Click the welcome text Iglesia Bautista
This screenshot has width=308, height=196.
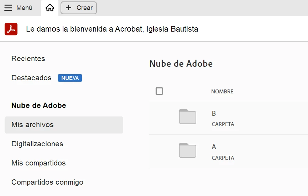tap(172, 29)
